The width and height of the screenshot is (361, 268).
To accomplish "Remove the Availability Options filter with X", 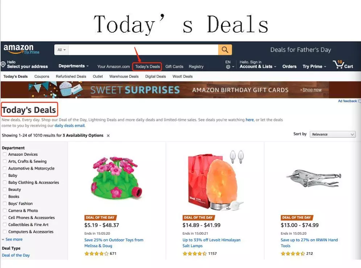I will click(x=108, y=135).
